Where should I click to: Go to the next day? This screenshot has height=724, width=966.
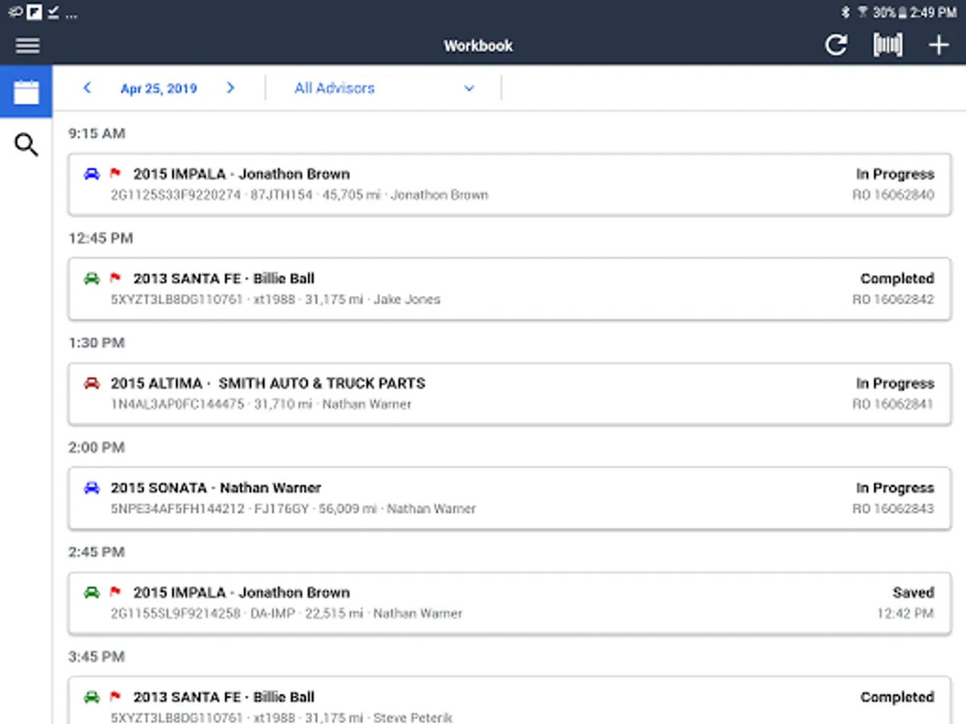pos(231,88)
